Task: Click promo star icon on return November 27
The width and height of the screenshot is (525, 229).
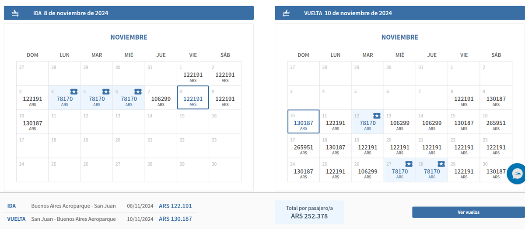Action: (409, 164)
